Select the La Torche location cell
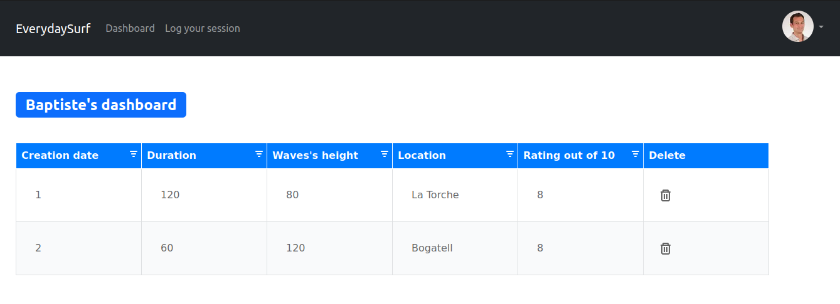The height and width of the screenshot is (304, 840). pos(455,195)
